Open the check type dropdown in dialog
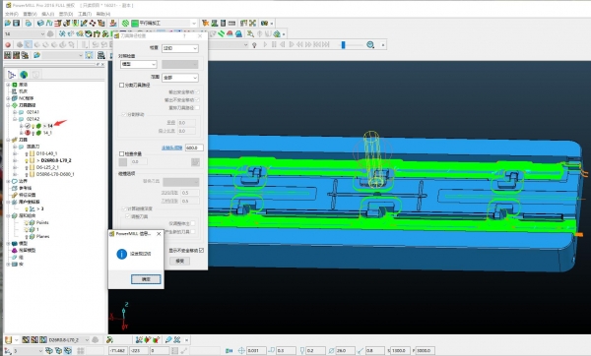Screen dimensions: 591x356 tap(180, 48)
